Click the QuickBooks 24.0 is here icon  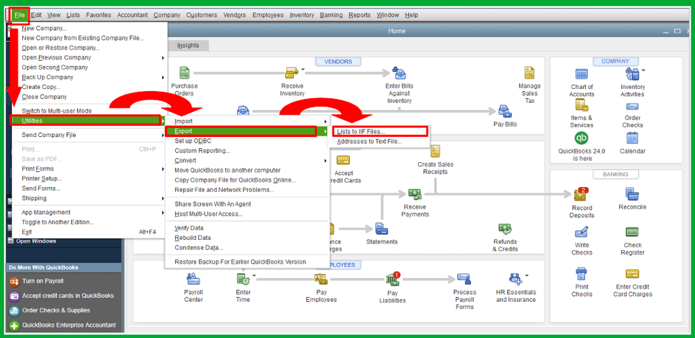(582, 138)
